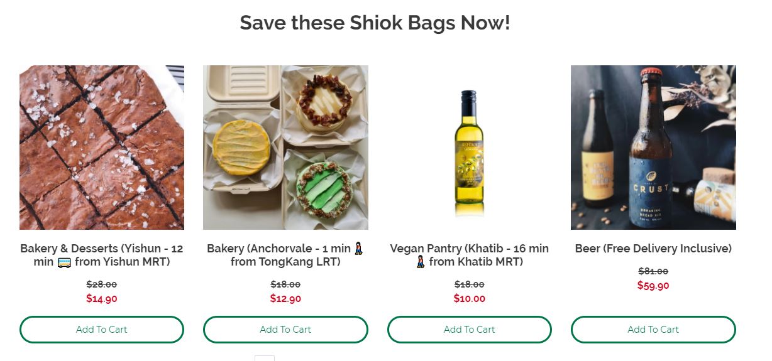Image resolution: width=772 pixels, height=361 pixels.
Task: Click walking person emoji in Anchorvale title
Action: click(x=358, y=249)
